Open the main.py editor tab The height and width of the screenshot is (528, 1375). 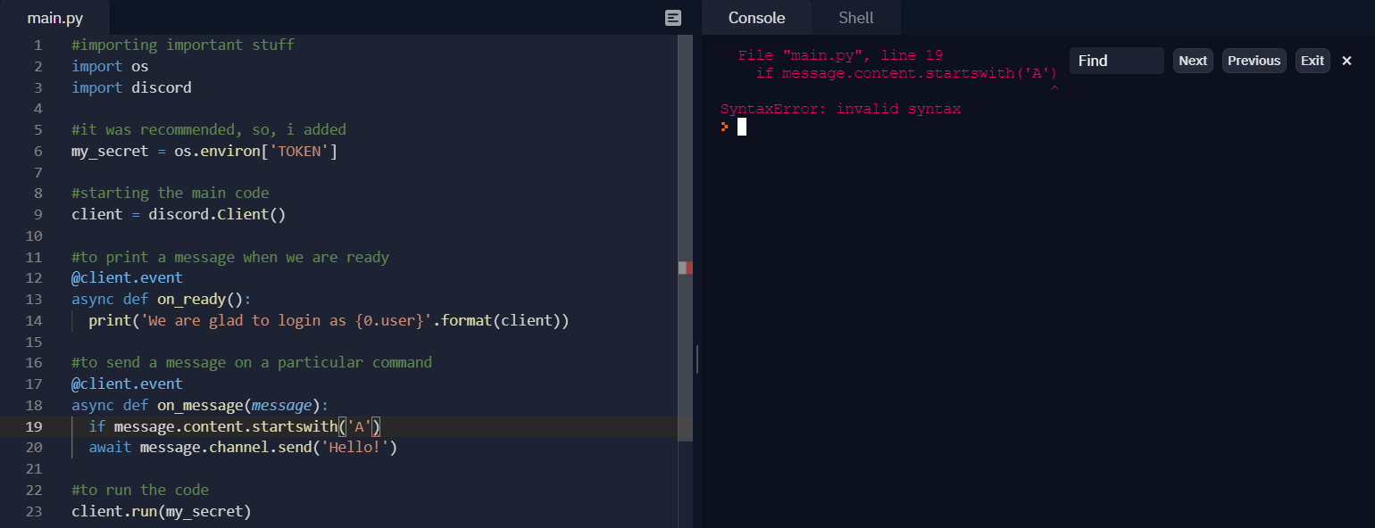[55, 18]
